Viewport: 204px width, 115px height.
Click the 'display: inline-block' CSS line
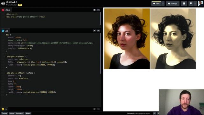coord(20,48)
